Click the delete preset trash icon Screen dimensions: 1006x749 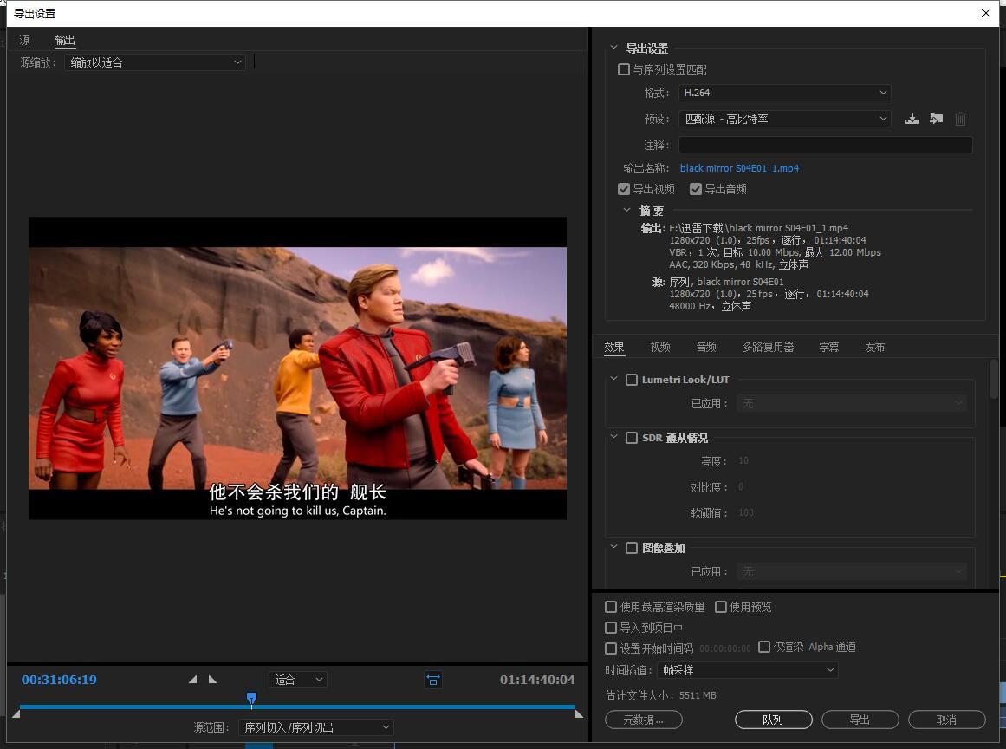tap(960, 119)
